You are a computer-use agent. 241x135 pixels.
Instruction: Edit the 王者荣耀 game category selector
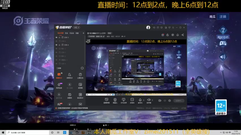(96, 36)
